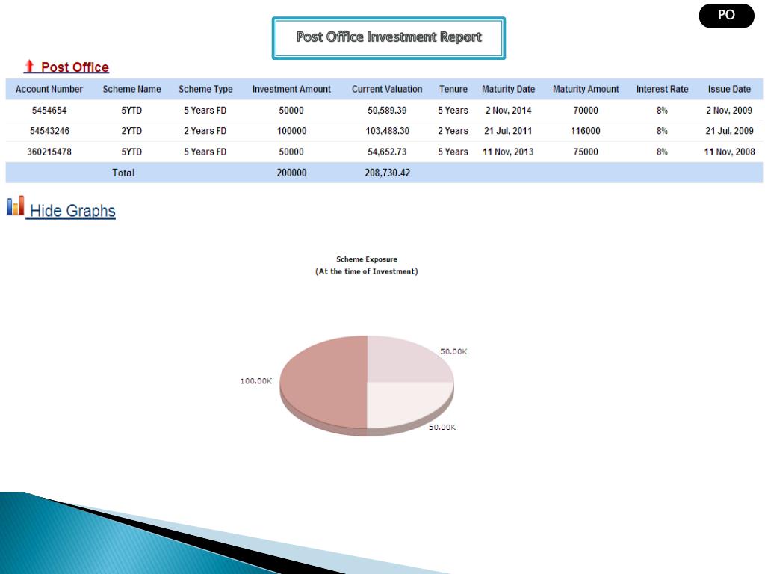Click the bar chart icon beside Hide Graphs

15,206
